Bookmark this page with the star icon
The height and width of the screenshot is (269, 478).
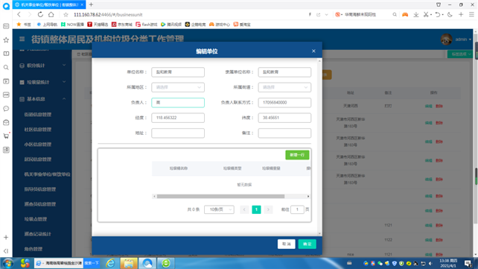click(x=66, y=15)
